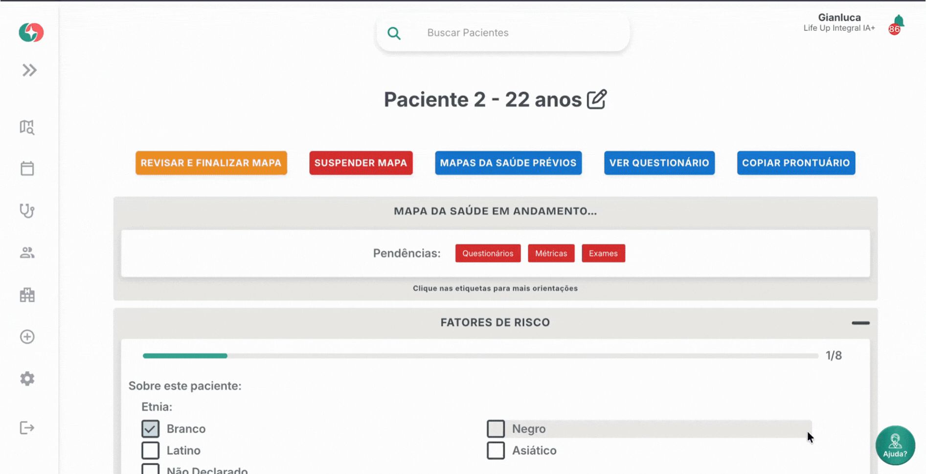
Task: Click the stethoscope sidebar icon
Action: click(27, 211)
